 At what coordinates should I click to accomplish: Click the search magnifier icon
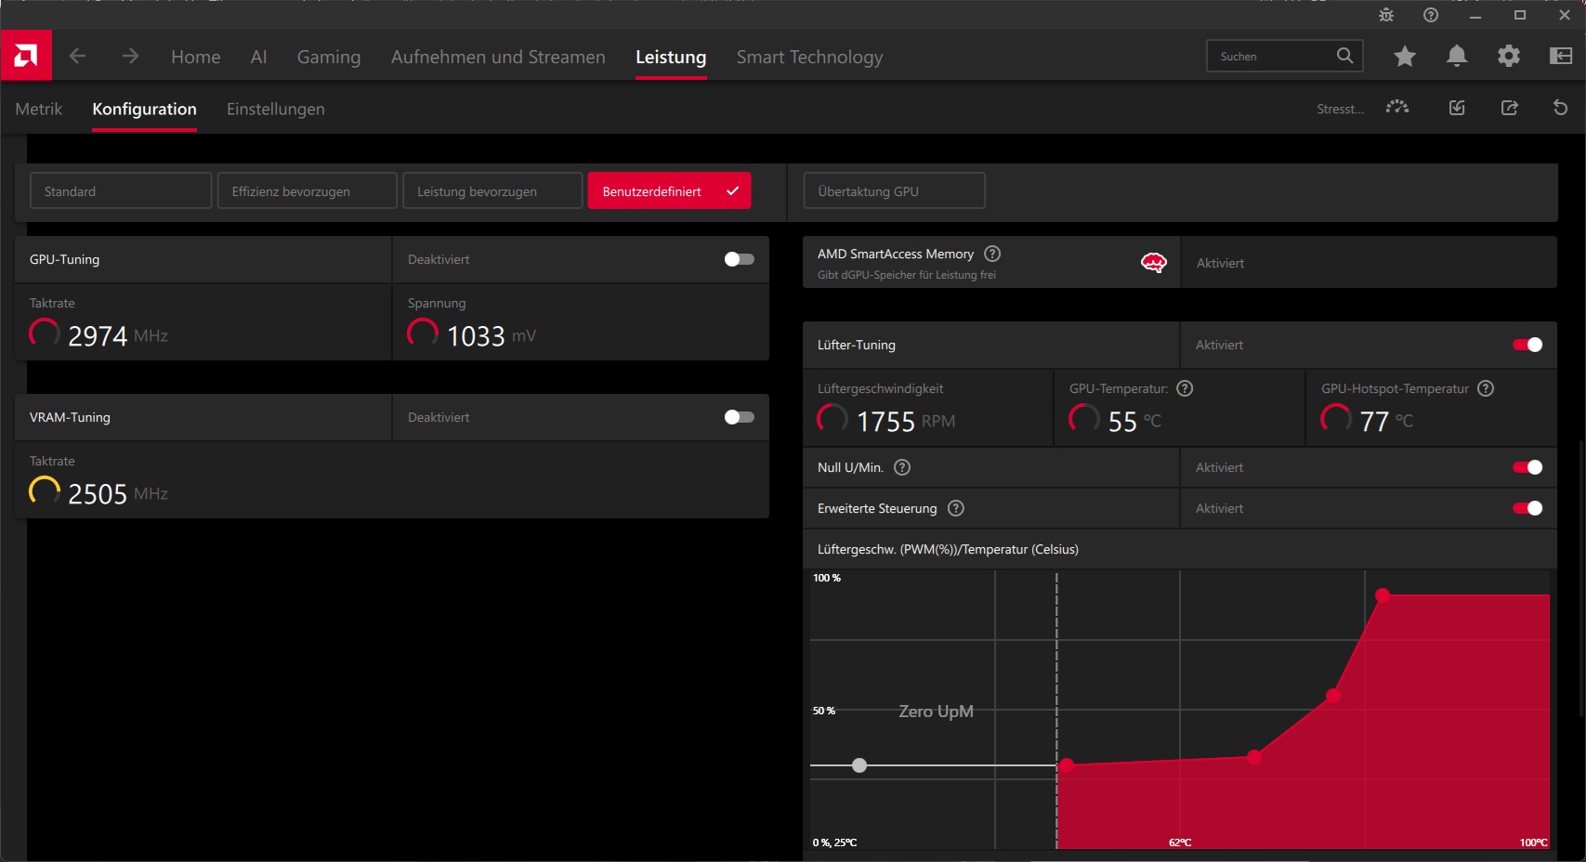1344,56
